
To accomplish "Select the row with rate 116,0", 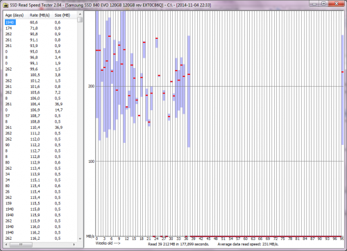I will pyautogui.click(x=40, y=227).
